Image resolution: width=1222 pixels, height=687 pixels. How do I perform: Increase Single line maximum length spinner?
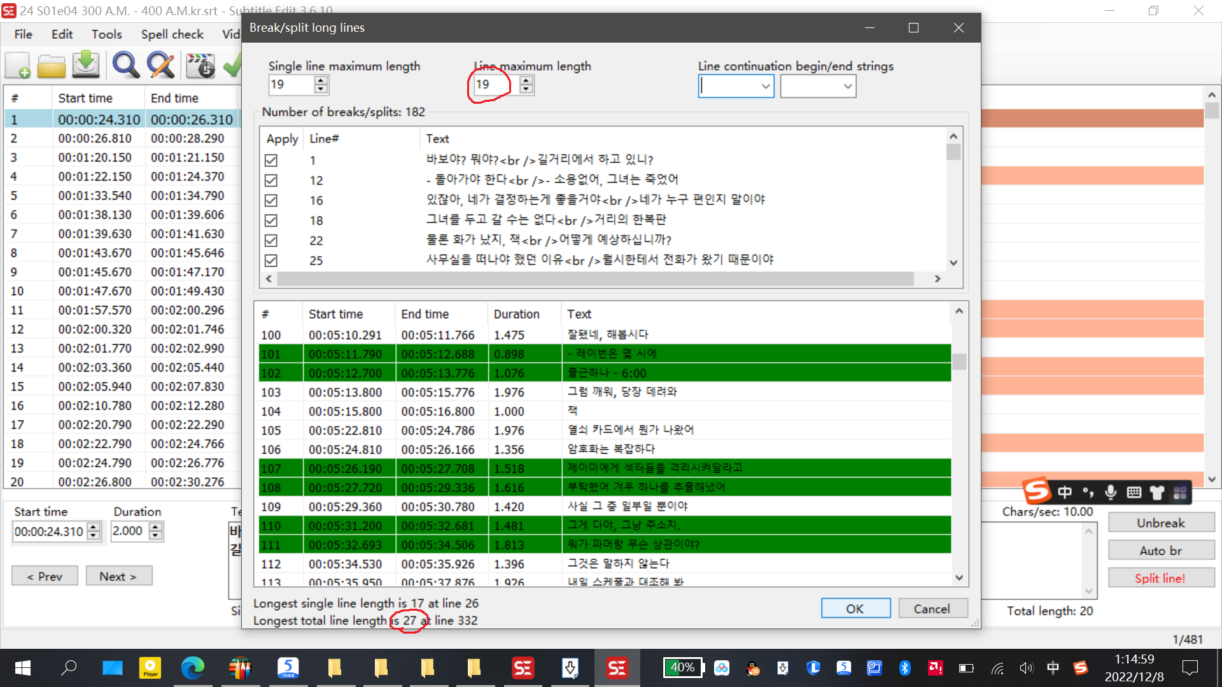[x=321, y=80]
